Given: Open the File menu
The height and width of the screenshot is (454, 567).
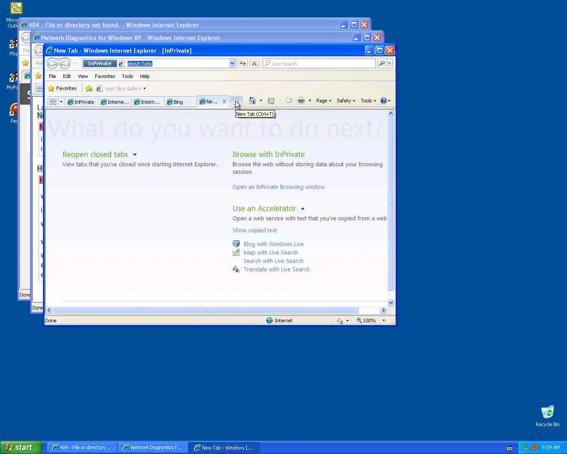Looking at the screenshot, I should coord(52,76).
